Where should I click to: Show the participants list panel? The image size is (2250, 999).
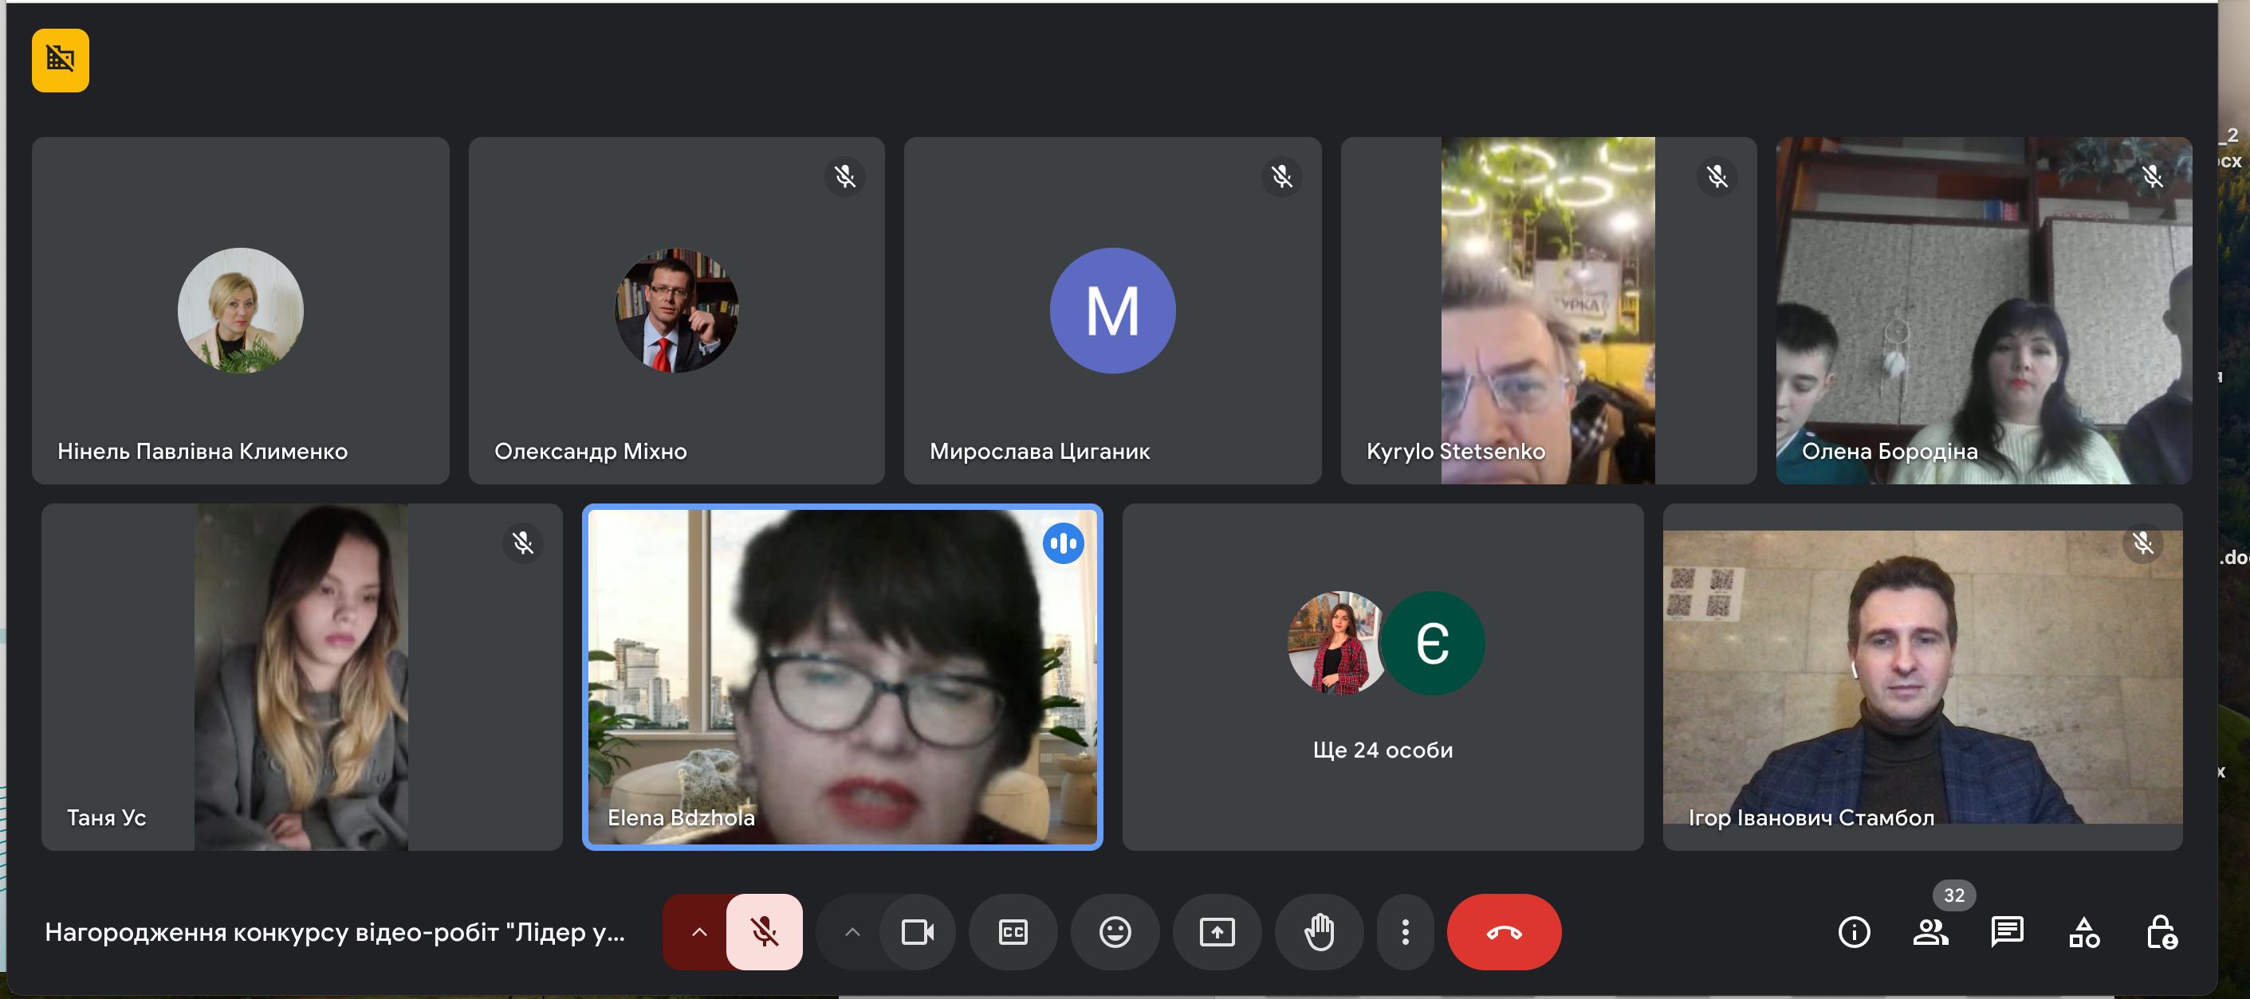point(1929,932)
